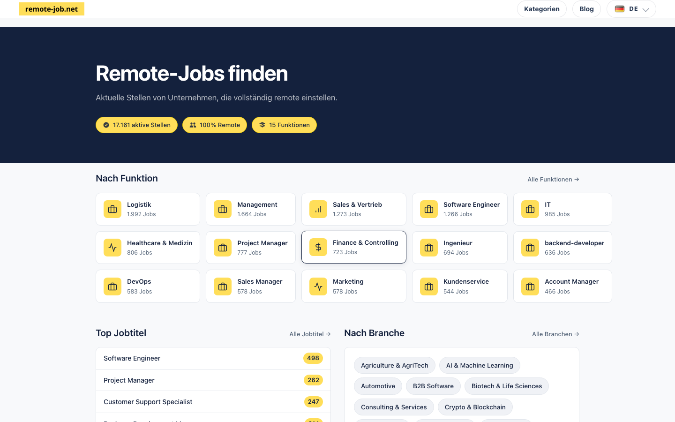Select the AI & Machine Learning tag
The image size is (675, 422).
click(x=480, y=365)
